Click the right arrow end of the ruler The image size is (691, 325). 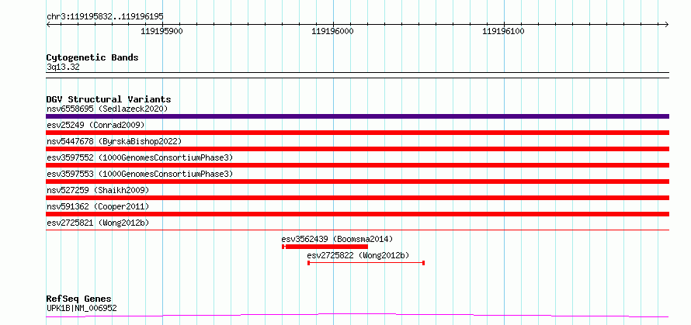point(667,24)
